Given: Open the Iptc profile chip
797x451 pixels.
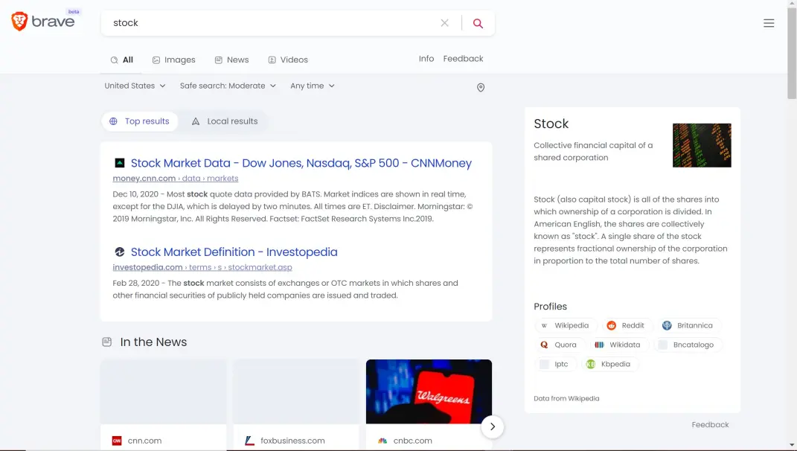Looking at the screenshot, I should (554, 364).
